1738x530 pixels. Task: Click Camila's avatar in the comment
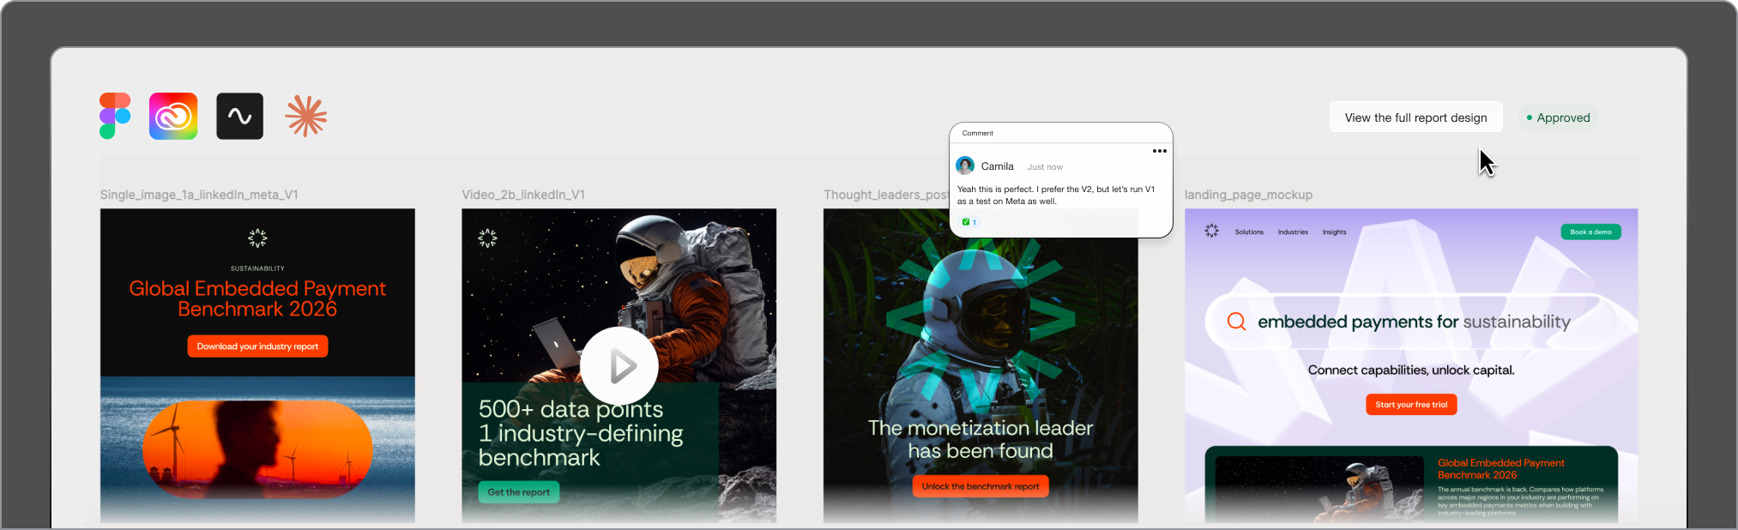click(965, 166)
